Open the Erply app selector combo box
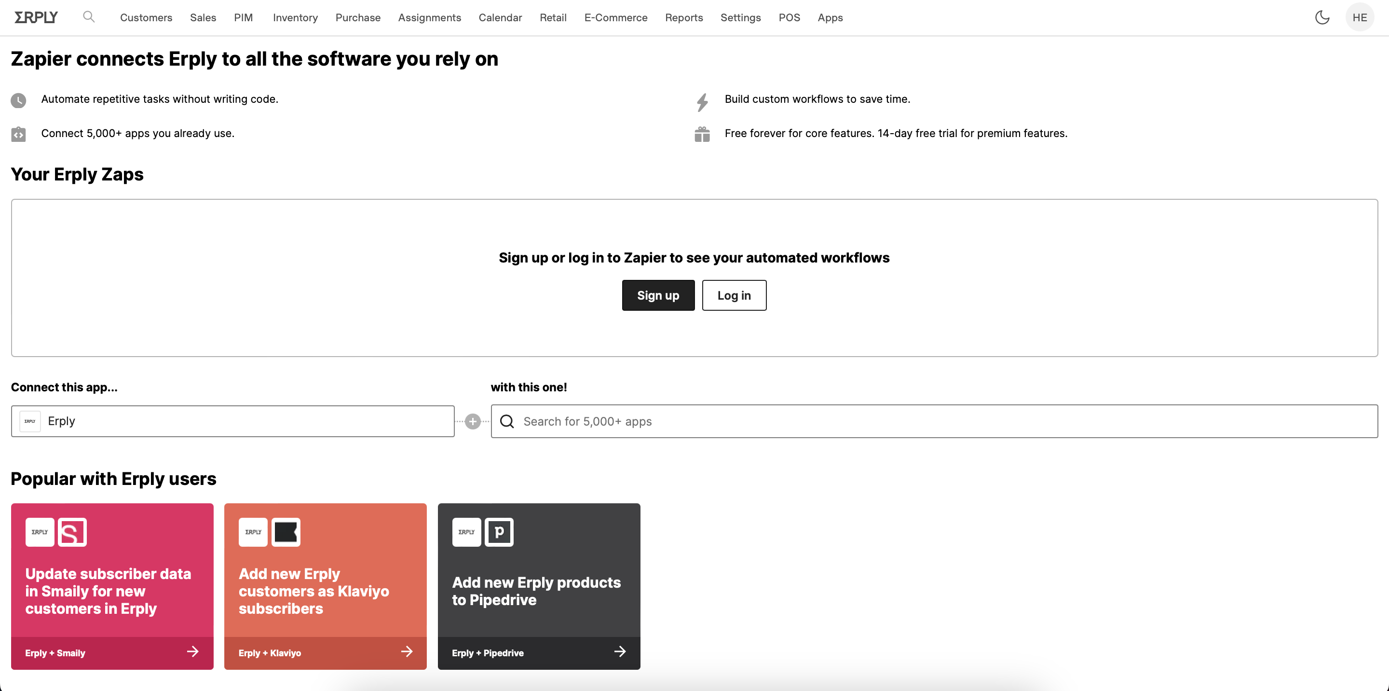The height and width of the screenshot is (691, 1389). (x=232, y=421)
